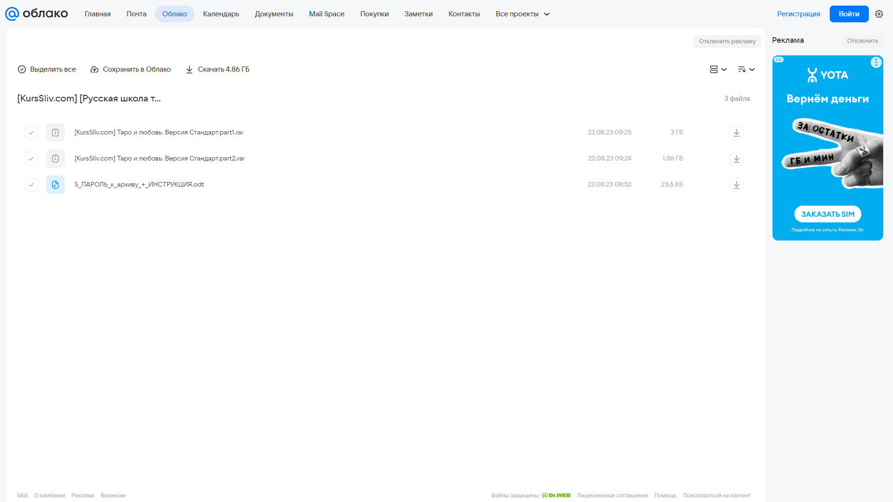
Task: Click the Облако logo in the header
Action: point(36,14)
